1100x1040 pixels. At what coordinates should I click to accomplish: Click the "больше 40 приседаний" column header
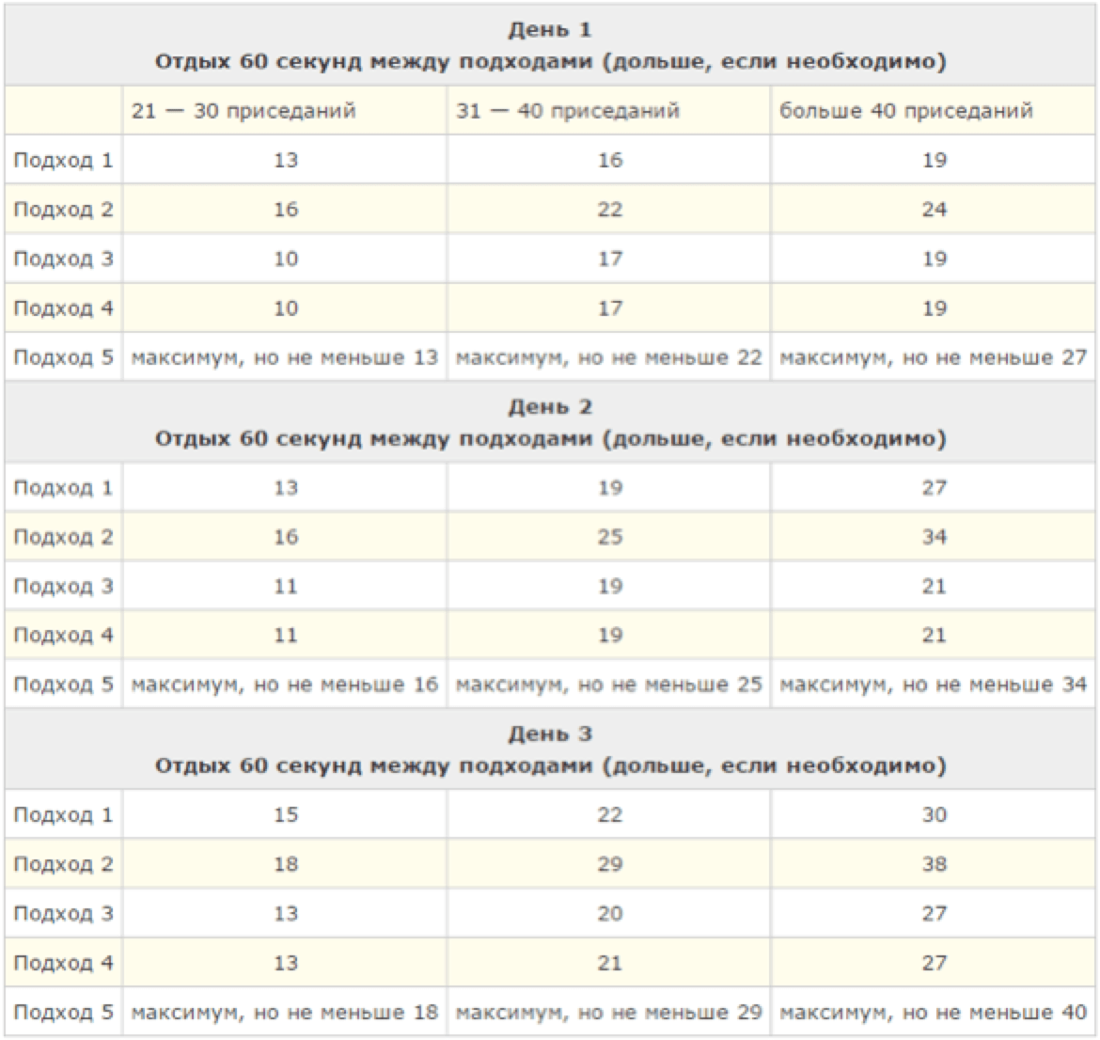tap(905, 111)
